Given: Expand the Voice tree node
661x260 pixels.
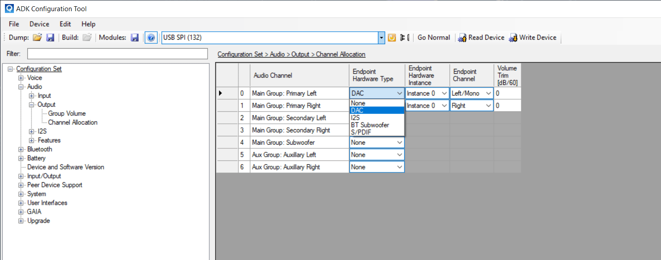Looking at the screenshot, I should pyautogui.click(x=21, y=78).
